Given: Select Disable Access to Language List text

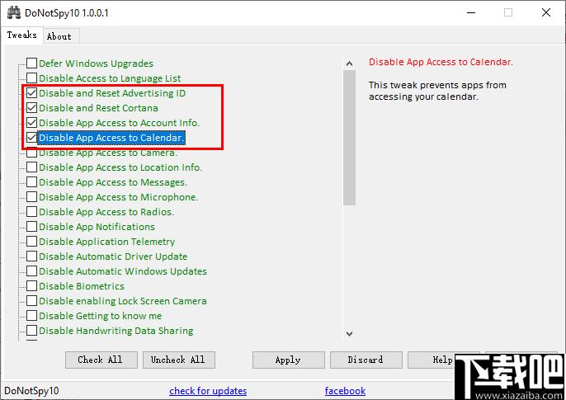Looking at the screenshot, I should [110, 78].
